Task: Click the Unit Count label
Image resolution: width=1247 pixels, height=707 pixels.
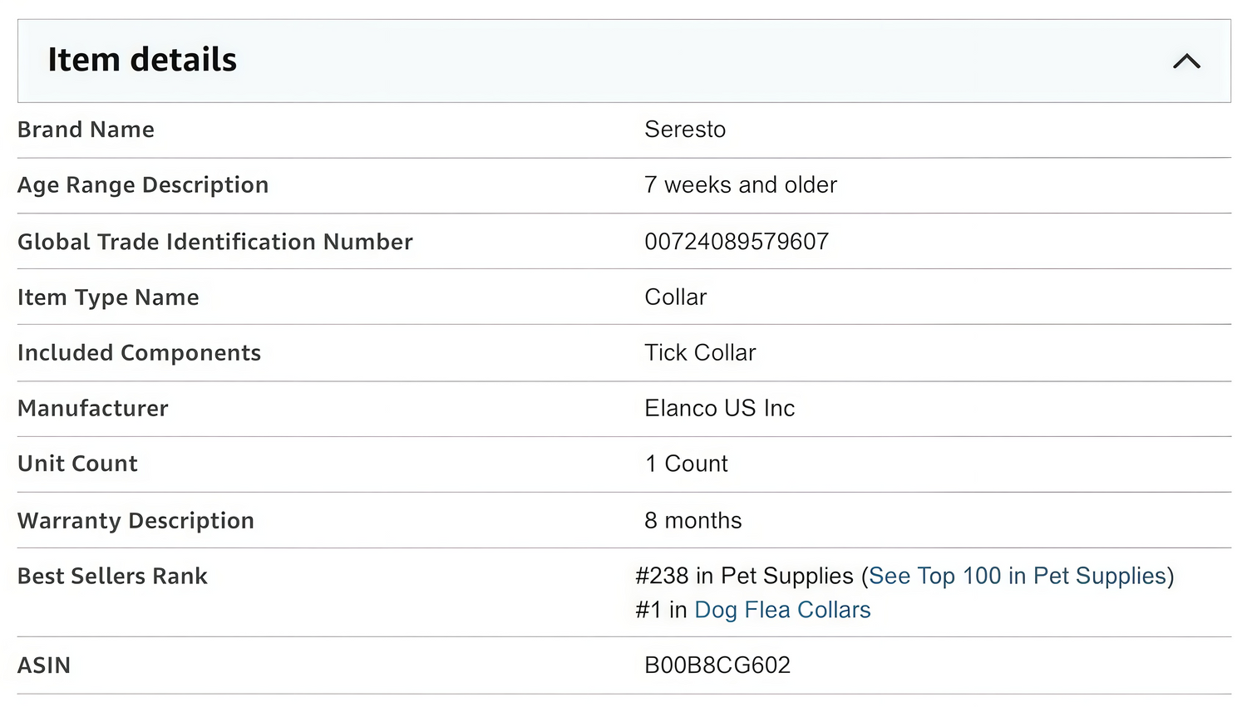Action: click(x=77, y=464)
